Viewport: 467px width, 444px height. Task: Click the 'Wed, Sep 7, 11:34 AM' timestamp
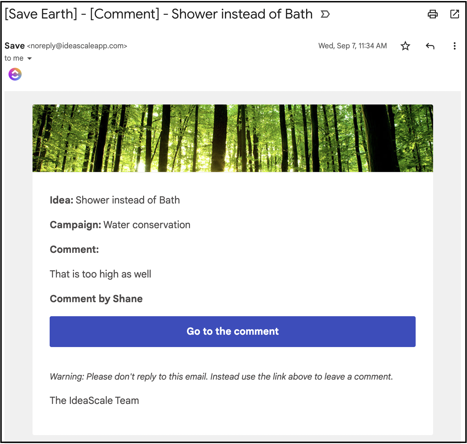coord(353,46)
